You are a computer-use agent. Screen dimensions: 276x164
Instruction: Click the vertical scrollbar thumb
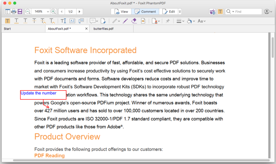[273, 47]
